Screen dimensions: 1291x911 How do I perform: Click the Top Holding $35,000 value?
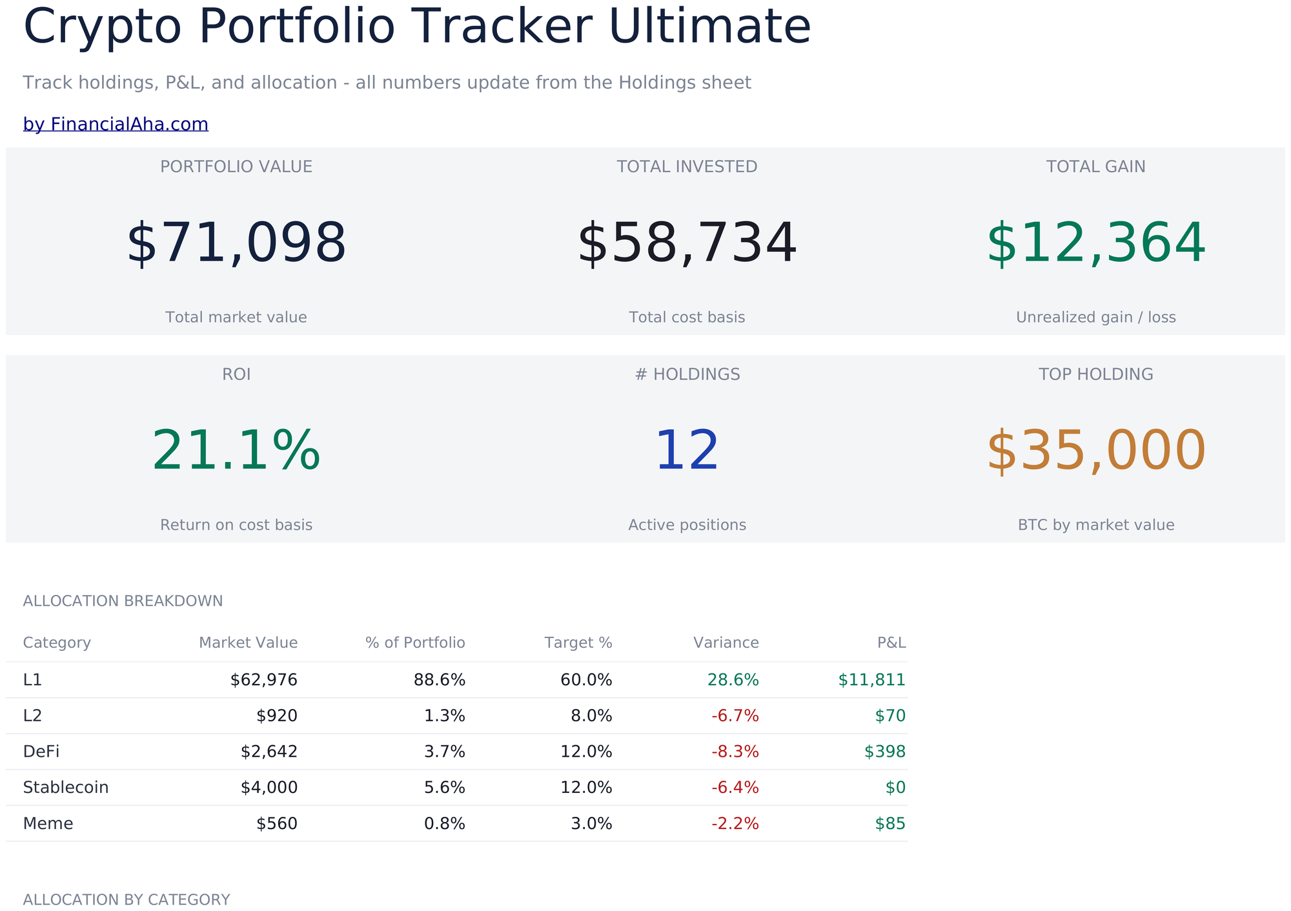[1096, 452]
